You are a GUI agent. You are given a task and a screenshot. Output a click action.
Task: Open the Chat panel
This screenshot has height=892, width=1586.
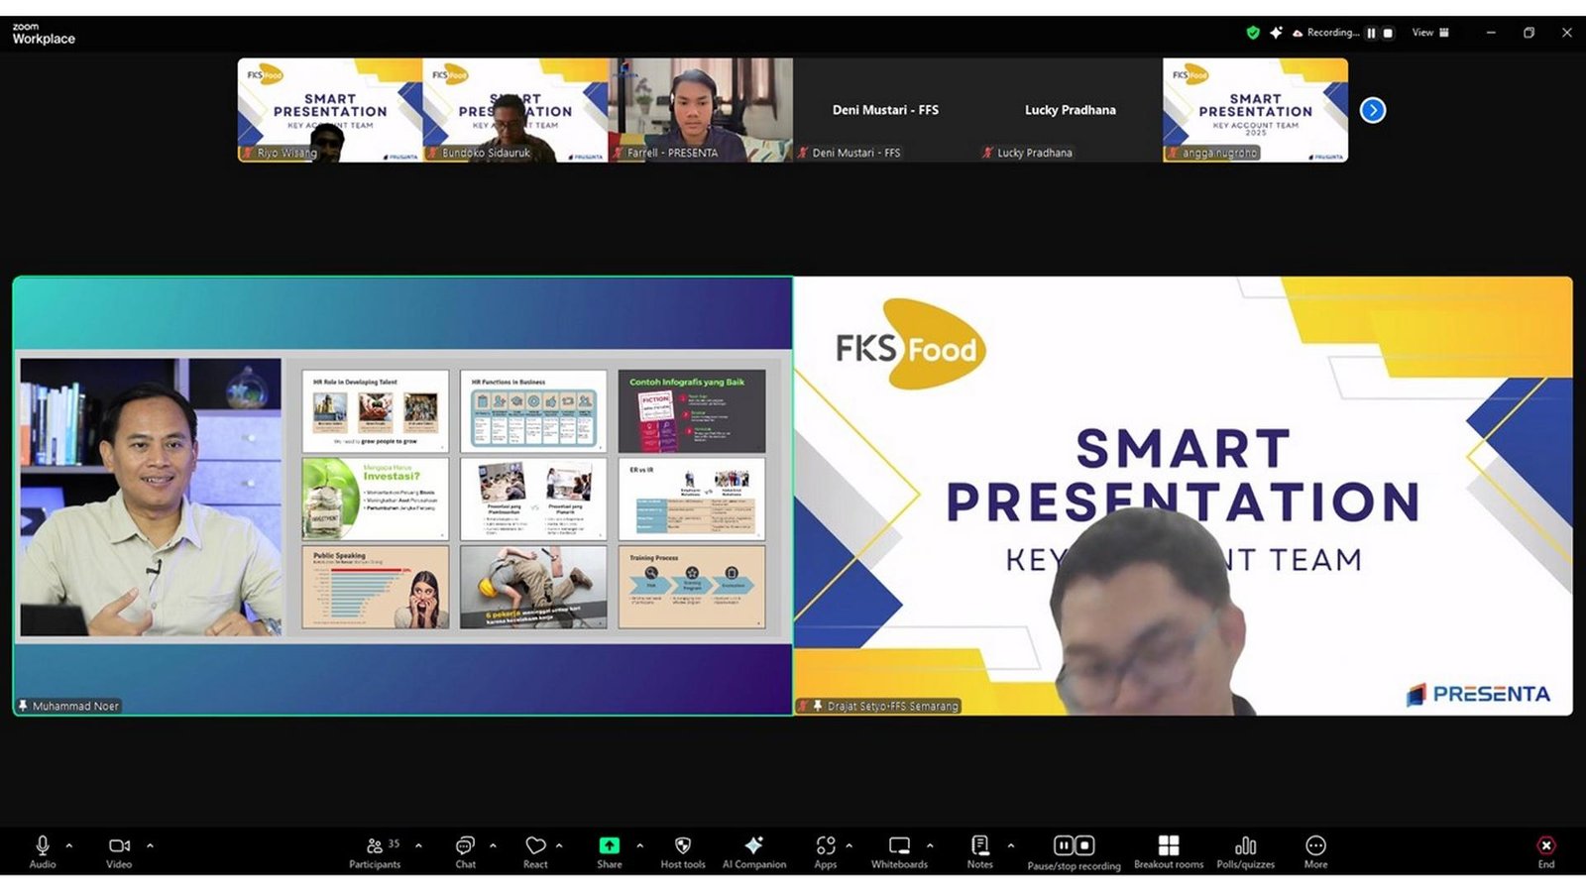tap(465, 850)
